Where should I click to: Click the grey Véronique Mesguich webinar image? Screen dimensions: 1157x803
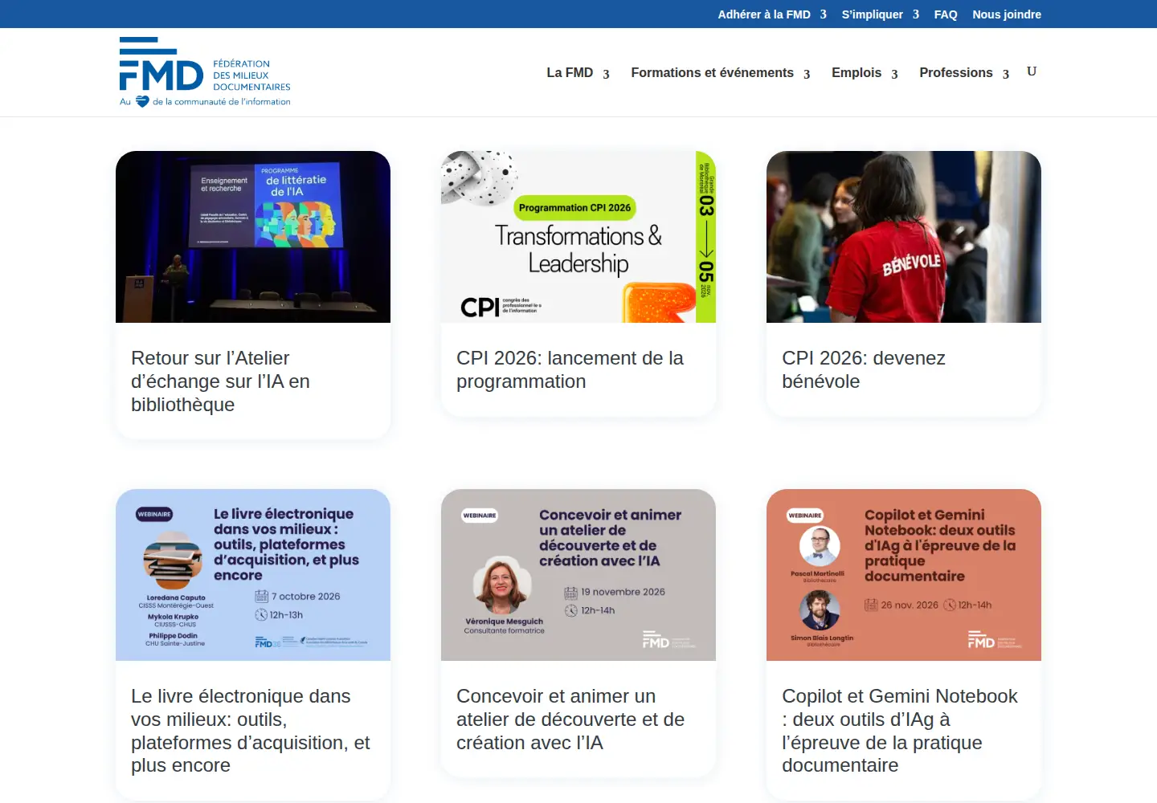click(578, 575)
